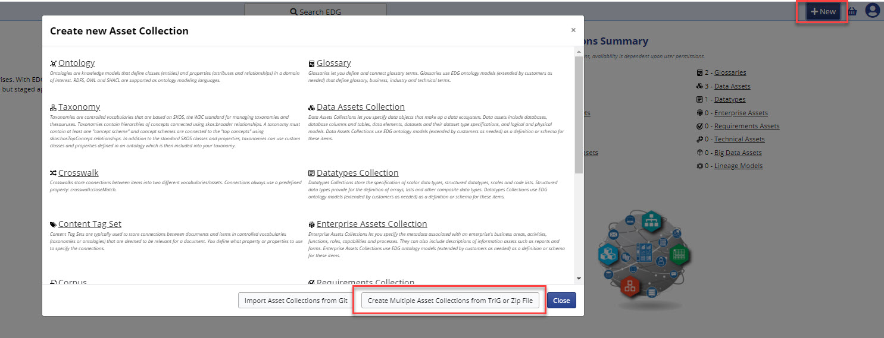Select the Enterprise Assets Collection link
884x338 pixels.
pyautogui.click(x=371, y=224)
